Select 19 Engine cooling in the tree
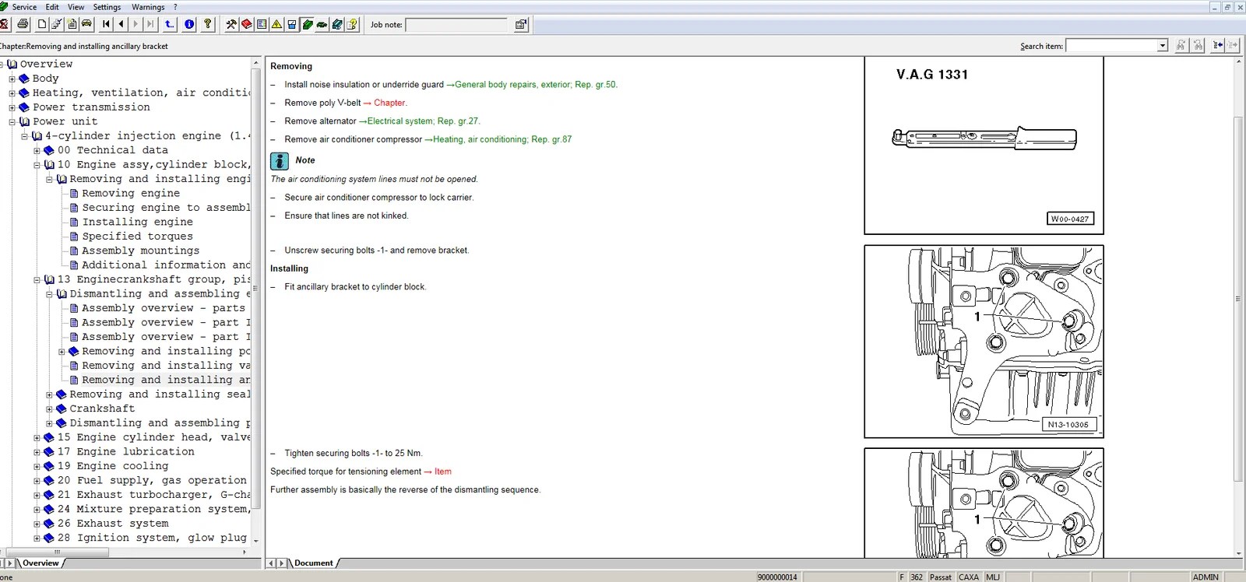Viewport: 1246px width, 582px height. (113, 466)
